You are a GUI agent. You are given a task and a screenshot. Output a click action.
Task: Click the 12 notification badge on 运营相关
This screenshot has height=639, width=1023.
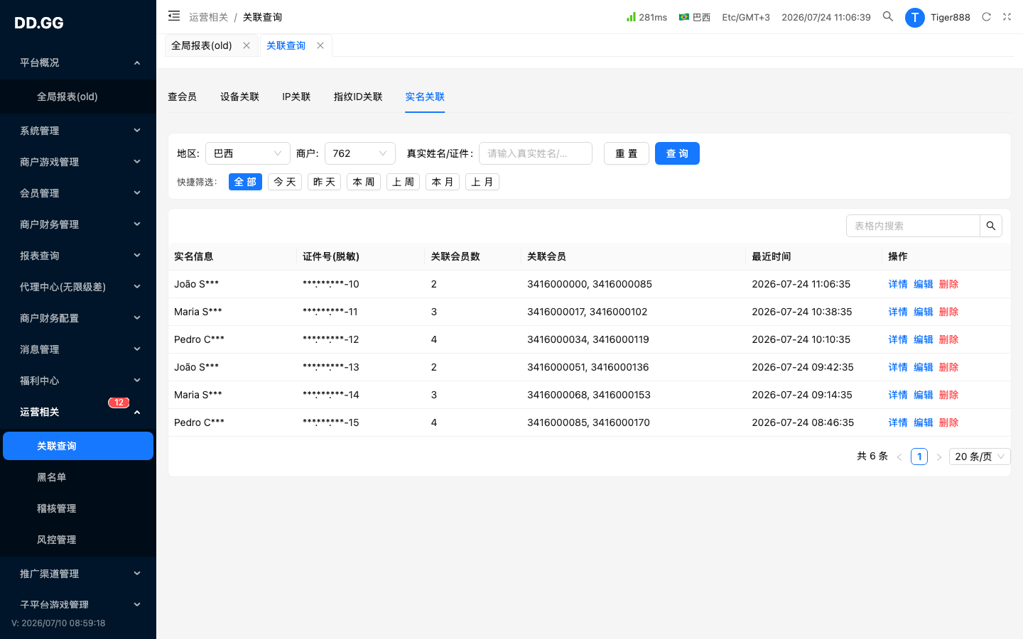119,403
